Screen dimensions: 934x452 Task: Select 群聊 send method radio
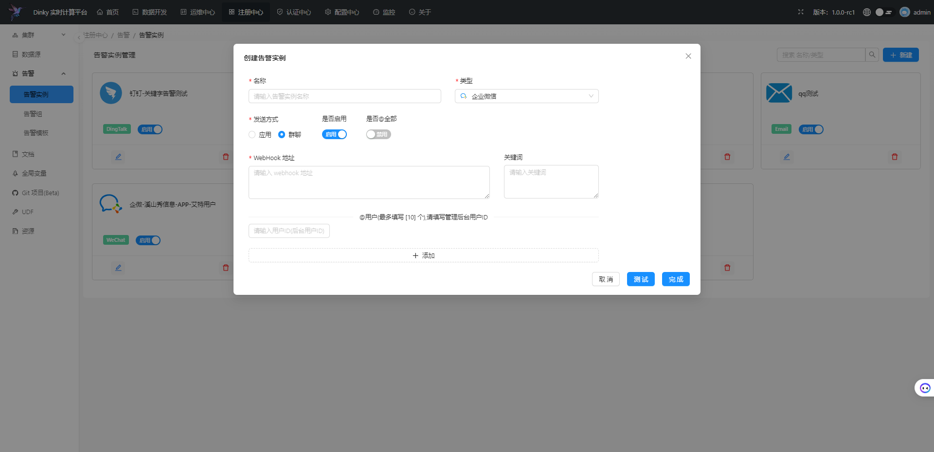(282, 135)
